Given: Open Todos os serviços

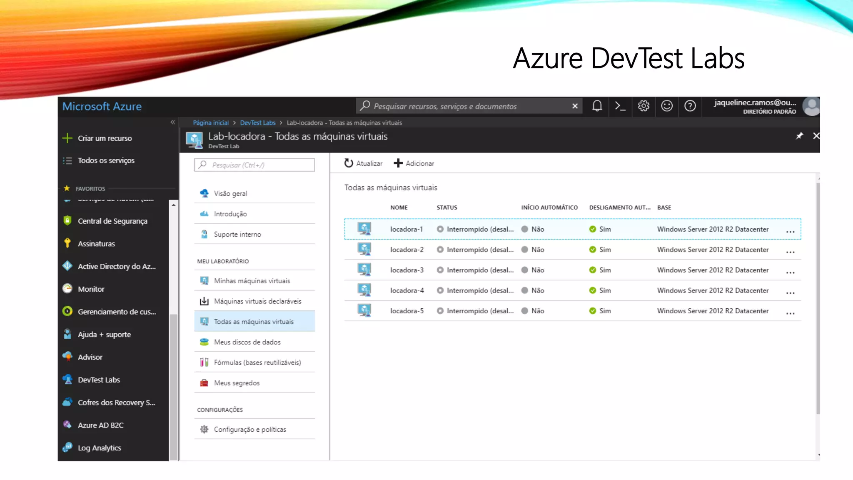Looking at the screenshot, I should [x=106, y=160].
